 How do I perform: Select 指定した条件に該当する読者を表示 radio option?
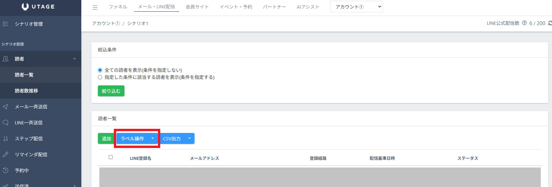point(100,77)
